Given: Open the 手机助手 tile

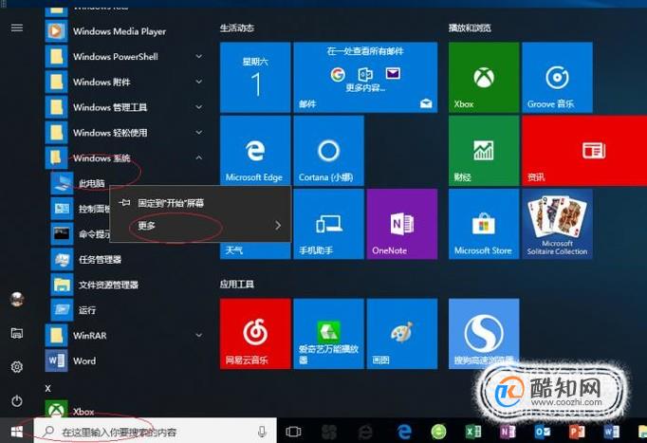Looking at the screenshot, I should (328, 224).
